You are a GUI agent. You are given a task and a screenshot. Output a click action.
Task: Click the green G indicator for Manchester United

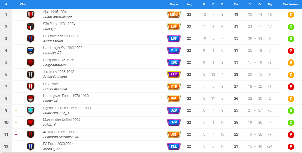[x=291, y=123]
